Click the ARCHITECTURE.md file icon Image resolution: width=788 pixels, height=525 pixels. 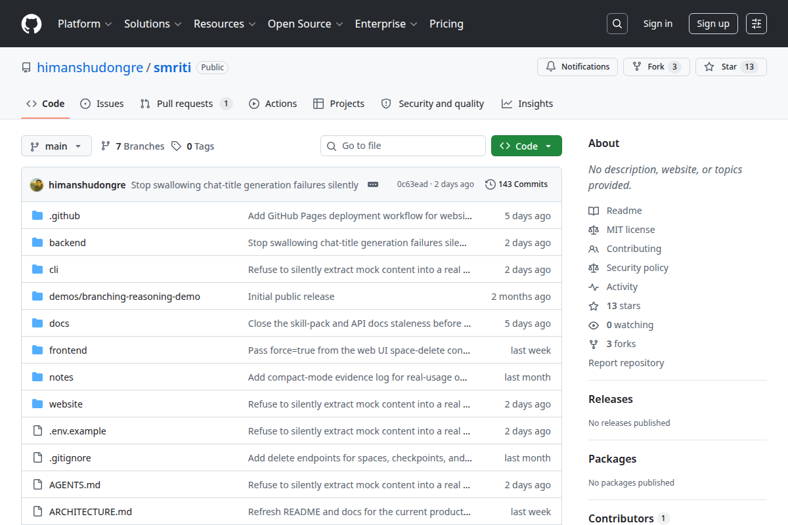[37, 511]
